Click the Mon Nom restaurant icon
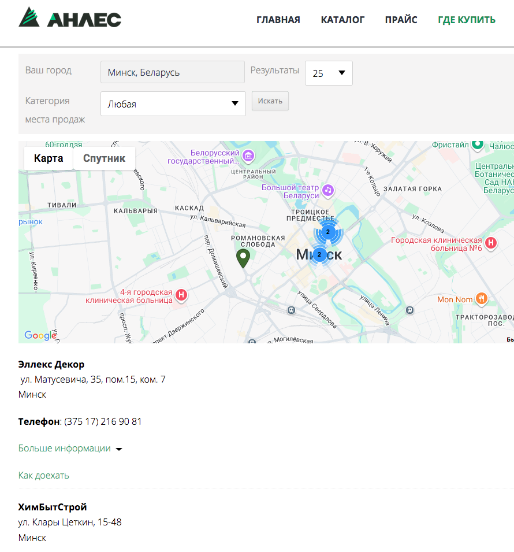This screenshot has height=552, width=514. pyautogui.click(x=481, y=299)
